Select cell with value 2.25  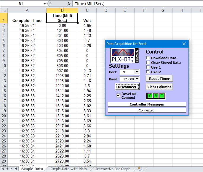click(x=87, y=96)
